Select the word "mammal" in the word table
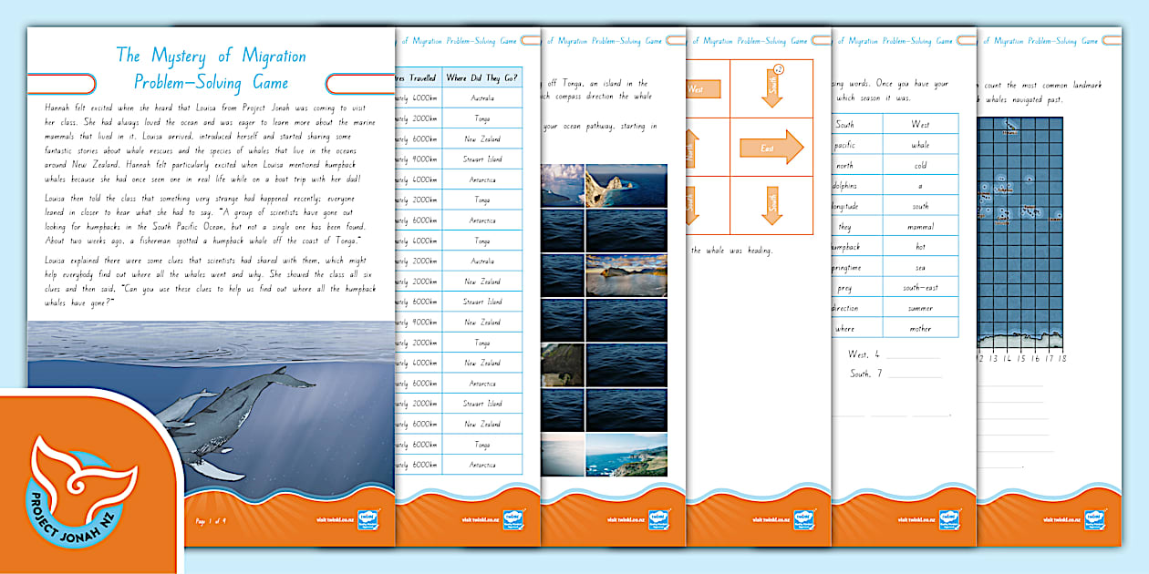Screen dimensions: 1149x574 coord(920,226)
